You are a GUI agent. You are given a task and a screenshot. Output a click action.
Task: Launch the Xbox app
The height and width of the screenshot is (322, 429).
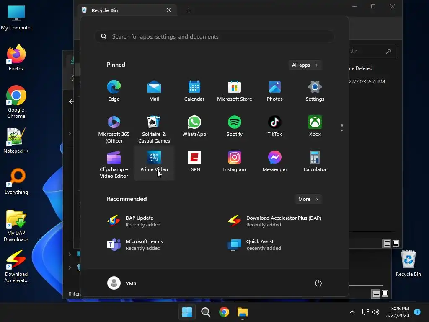click(x=315, y=126)
